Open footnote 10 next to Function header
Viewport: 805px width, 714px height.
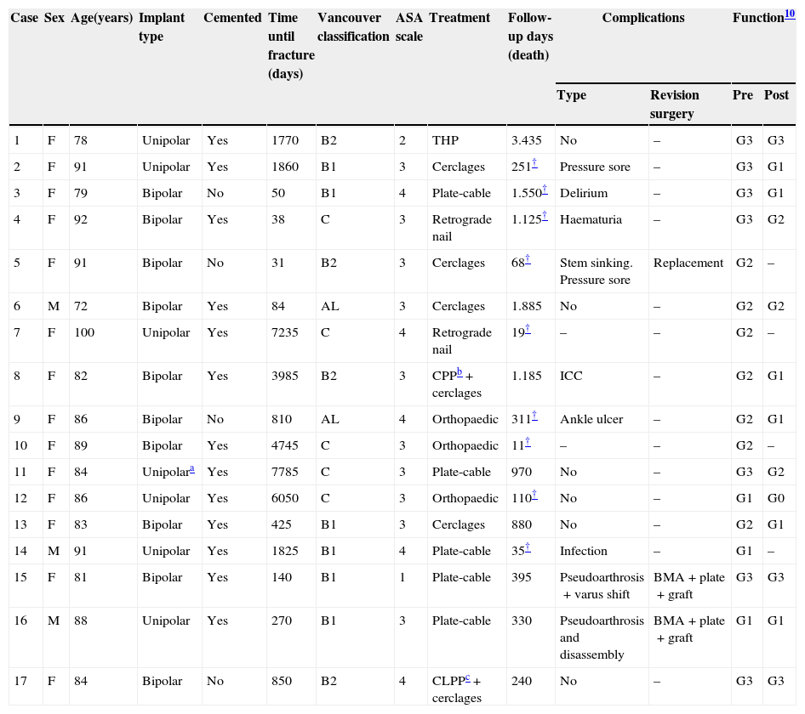(x=790, y=14)
